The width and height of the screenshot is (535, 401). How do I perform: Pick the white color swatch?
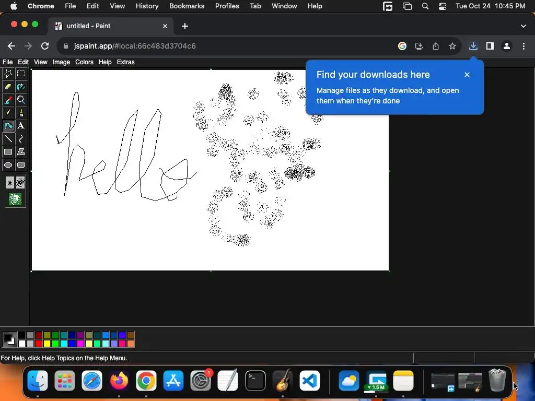(x=22, y=344)
